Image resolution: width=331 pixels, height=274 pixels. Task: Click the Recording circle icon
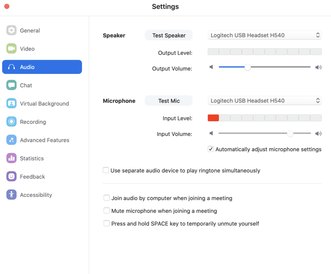coord(11,122)
